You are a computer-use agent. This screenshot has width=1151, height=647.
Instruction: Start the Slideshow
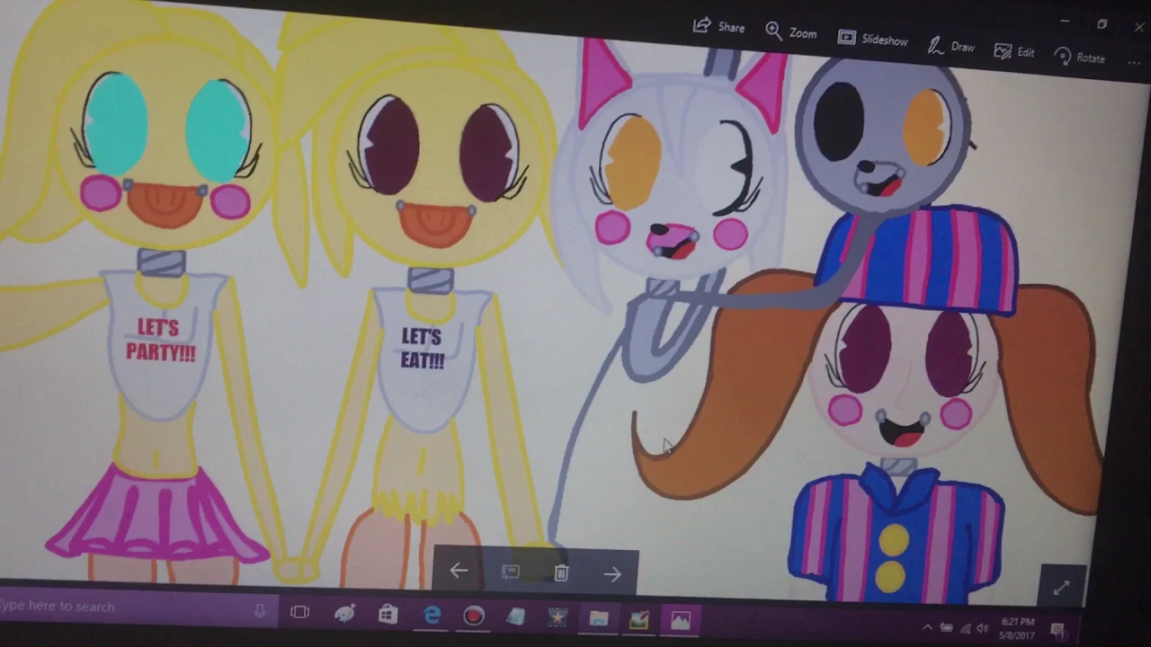[x=872, y=39]
